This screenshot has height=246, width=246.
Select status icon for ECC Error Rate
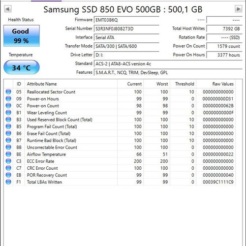coord(8,161)
